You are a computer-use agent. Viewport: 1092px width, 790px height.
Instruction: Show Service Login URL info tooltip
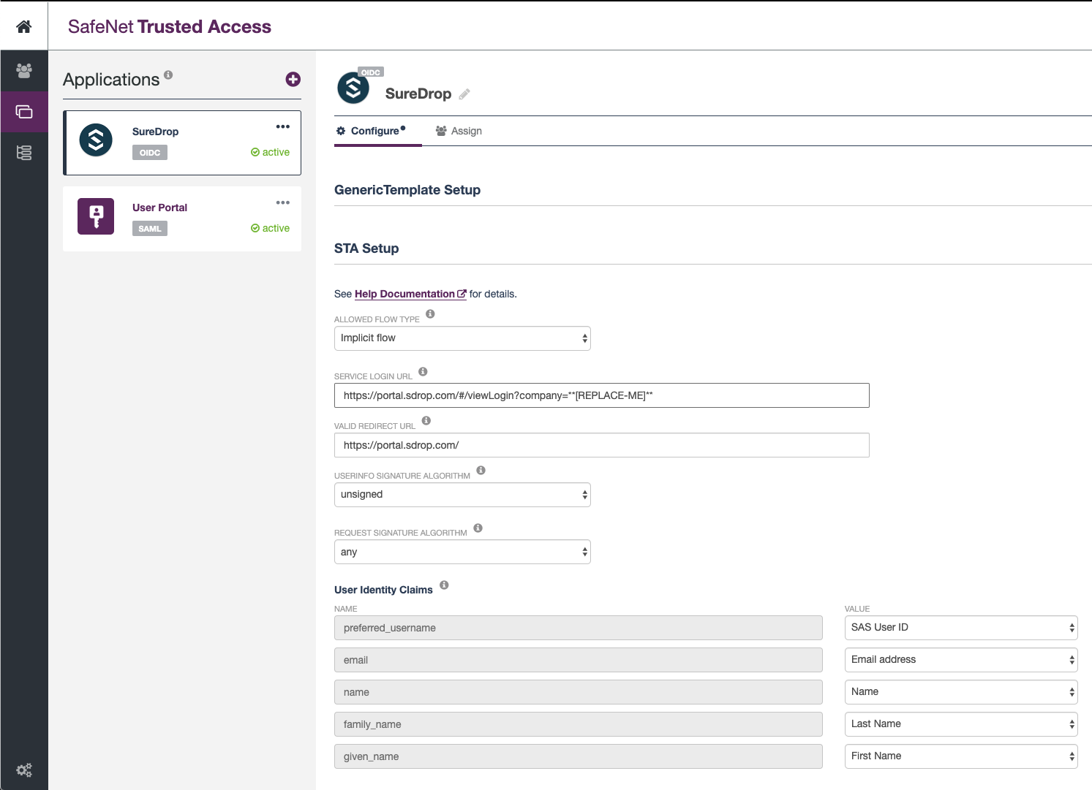(x=423, y=371)
